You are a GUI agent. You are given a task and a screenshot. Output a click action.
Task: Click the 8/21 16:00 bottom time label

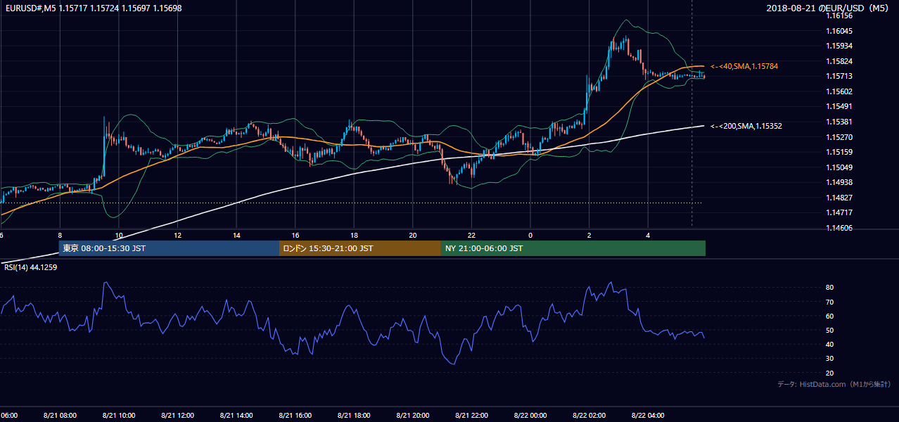295,415
